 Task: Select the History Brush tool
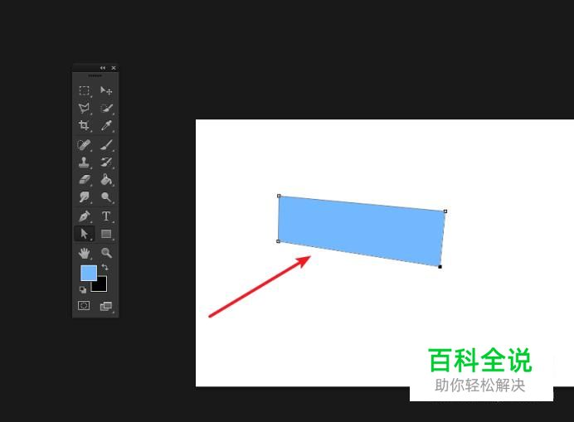pyautogui.click(x=106, y=162)
